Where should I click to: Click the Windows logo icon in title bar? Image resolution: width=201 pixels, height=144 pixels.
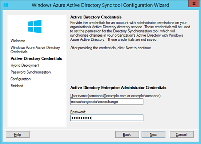click(x=5, y=5)
